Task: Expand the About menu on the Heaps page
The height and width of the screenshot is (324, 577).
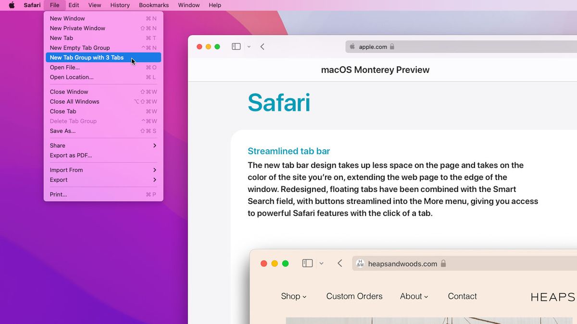Action: pyautogui.click(x=414, y=296)
